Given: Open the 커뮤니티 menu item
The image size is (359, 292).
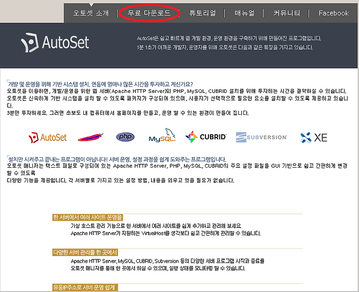Looking at the screenshot, I should click(x=287, y=13).
